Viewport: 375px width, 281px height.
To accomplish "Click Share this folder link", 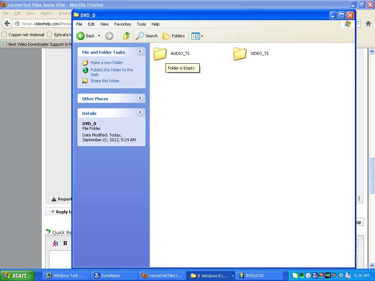I will pos(105,81).
